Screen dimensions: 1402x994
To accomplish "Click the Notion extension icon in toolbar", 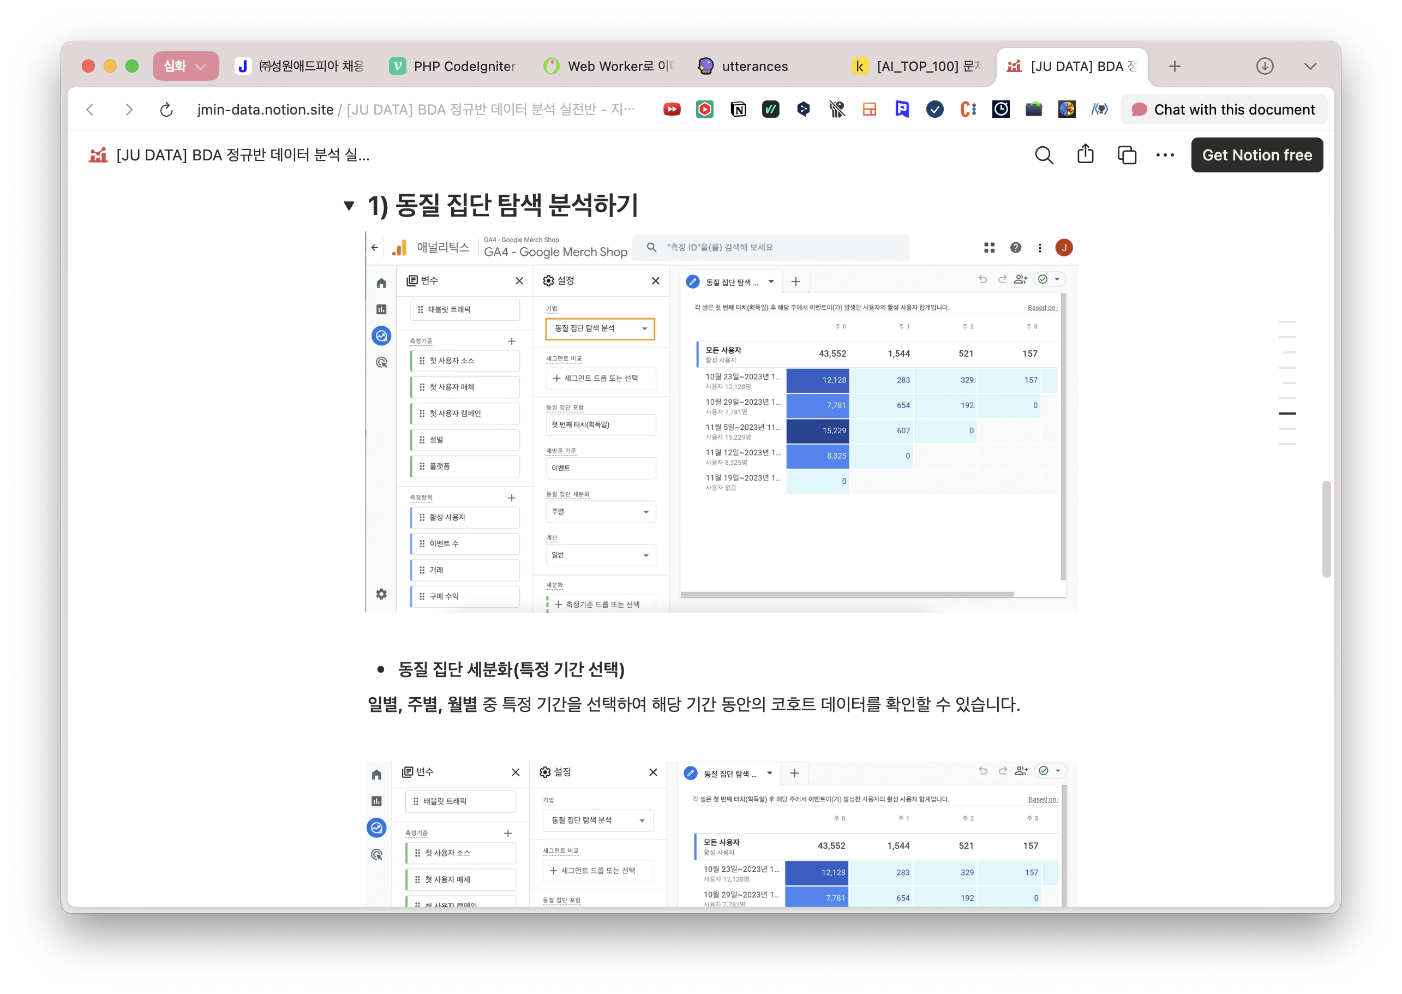I will tap(738, 110).
